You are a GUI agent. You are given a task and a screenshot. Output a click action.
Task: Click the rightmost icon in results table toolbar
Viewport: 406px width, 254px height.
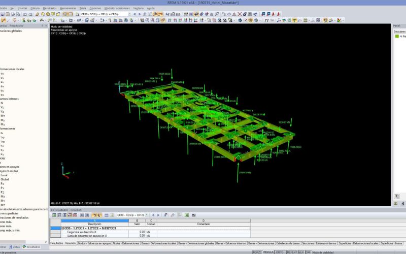click(x=194, y=215)
